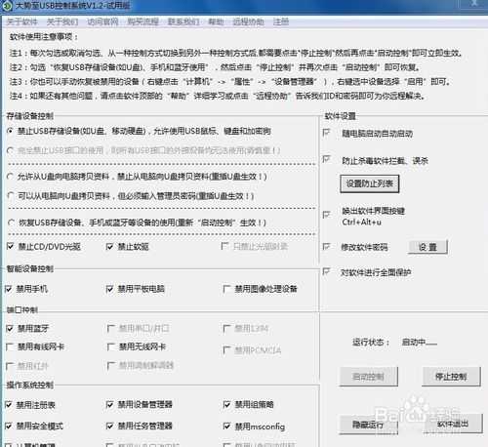Select the 允许从U盘向电脑拷贝资料 radio option
Image resolution: width=488 pixels, height=447 pixels.
(10, 177)
